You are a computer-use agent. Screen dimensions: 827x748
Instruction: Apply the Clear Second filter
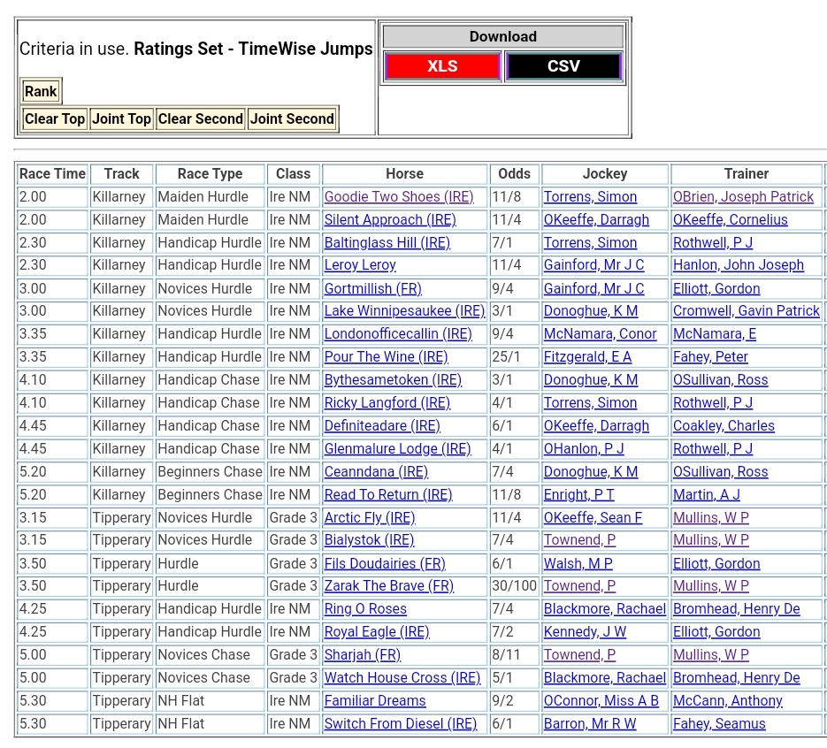point(200,118)
